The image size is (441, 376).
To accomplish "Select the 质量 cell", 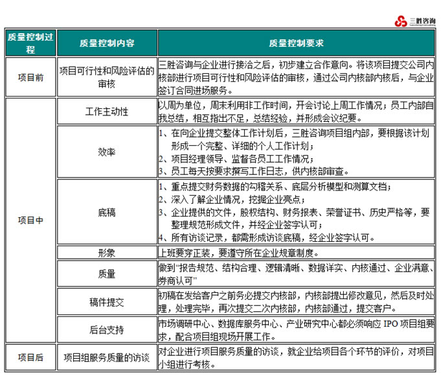I will pyautogui.click(x=107, y=274).
